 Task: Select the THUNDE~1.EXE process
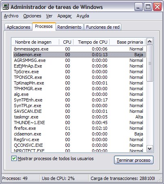pos(80,123)
